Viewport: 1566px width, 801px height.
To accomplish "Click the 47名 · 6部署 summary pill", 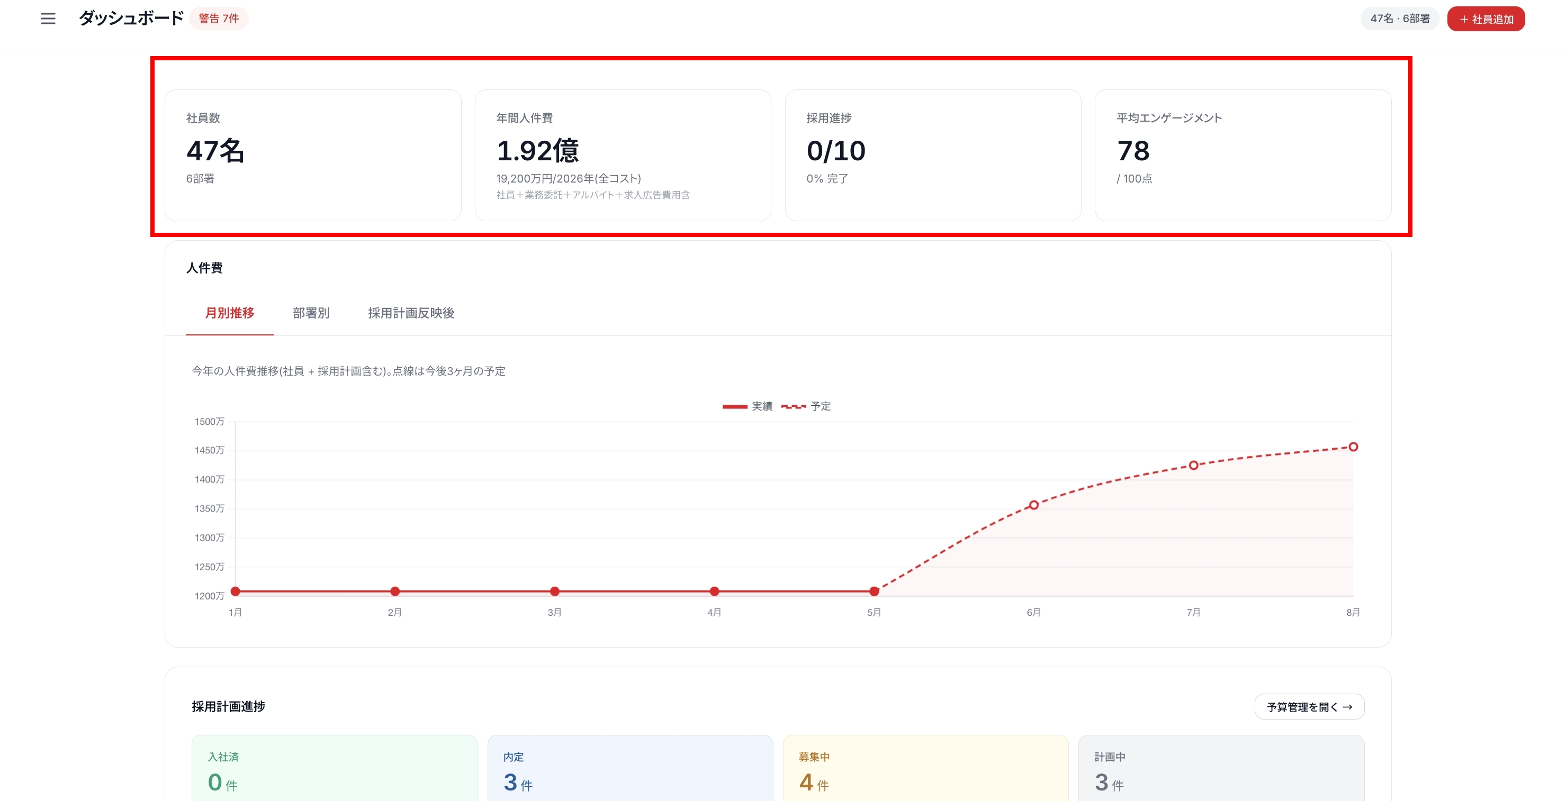I will pos(1399,19).
